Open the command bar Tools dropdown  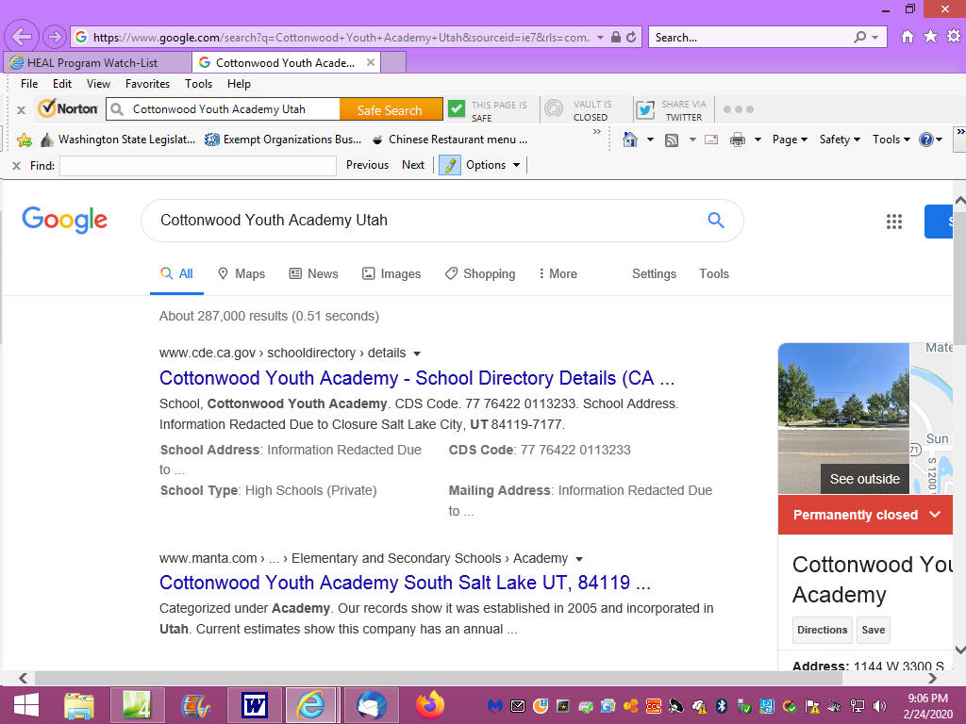tap(891, 140)
